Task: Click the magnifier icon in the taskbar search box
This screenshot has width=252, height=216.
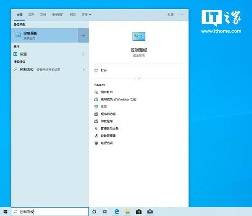Action: click(16, 212)
